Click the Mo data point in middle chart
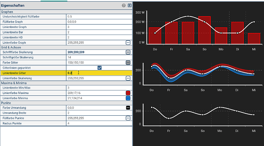Image resolution: width=264 pixels, height=146 pixels. (220, 67)
